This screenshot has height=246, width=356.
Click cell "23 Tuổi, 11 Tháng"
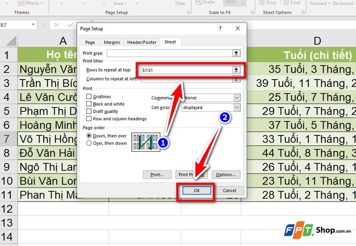pyautogui.click(x=301, y=181)
